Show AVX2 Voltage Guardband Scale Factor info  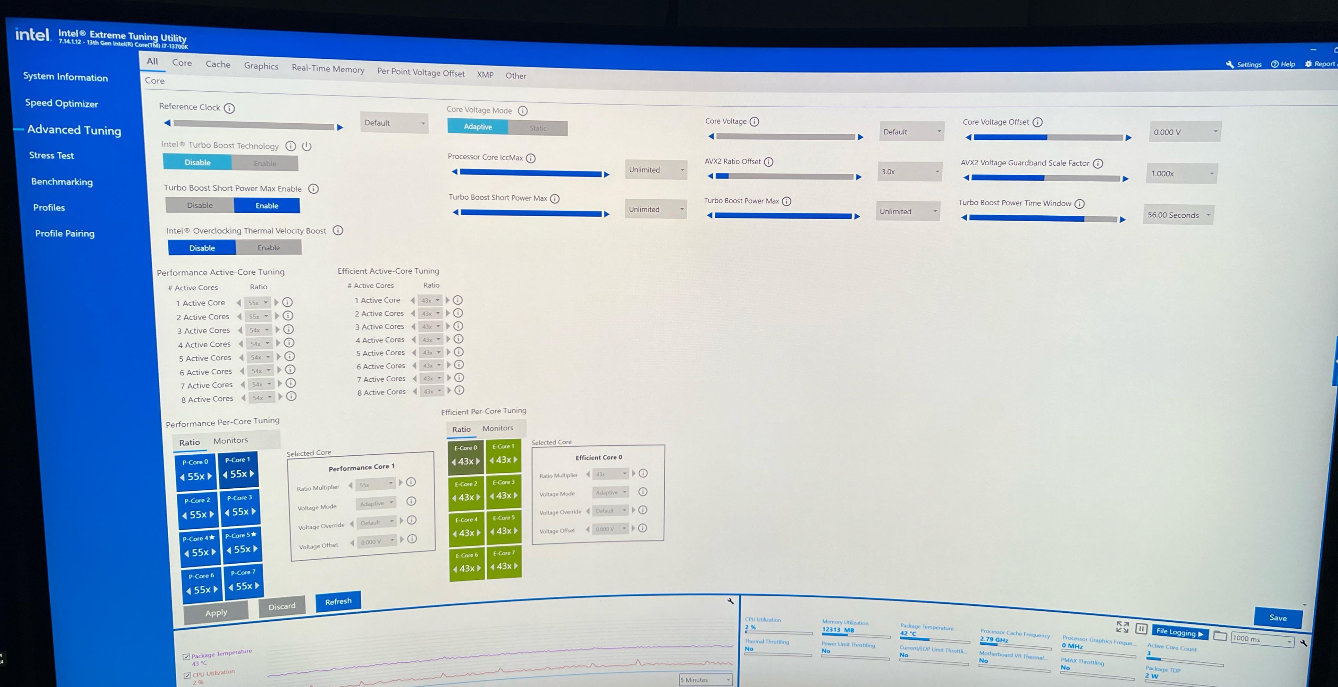pos(1098,163)
